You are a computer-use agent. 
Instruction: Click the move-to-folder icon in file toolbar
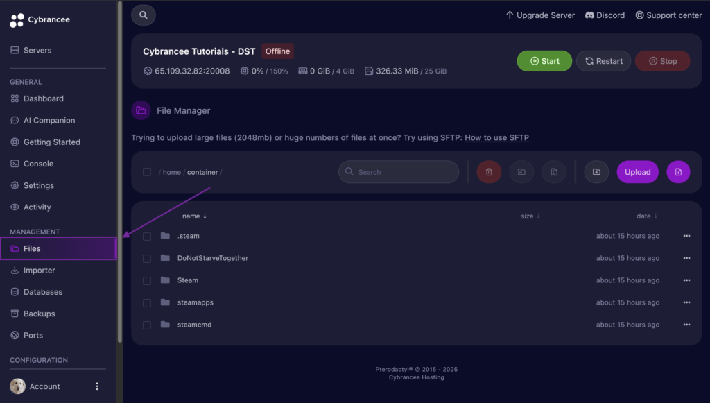coord(521,172)
